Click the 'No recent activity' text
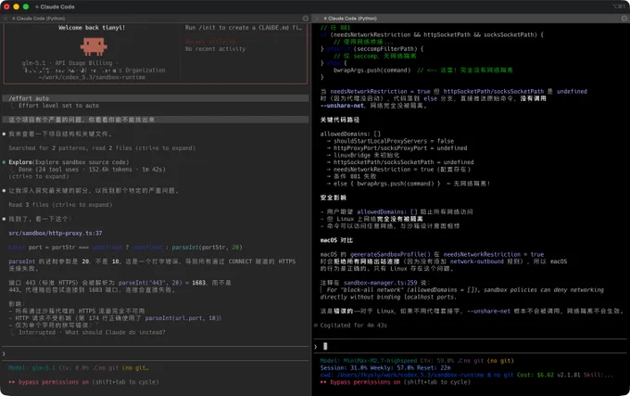Screen dimensions: 630x396 click(x=215, y=49)
